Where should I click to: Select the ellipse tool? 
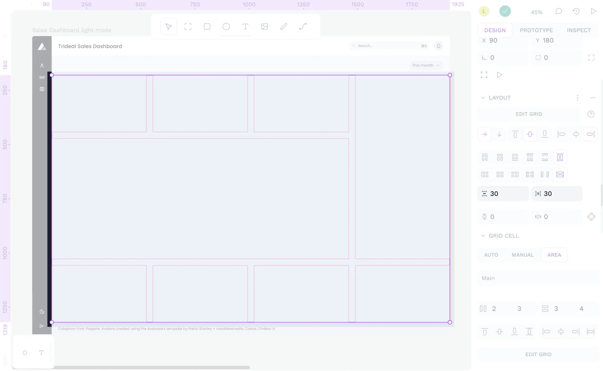(226, 27)
